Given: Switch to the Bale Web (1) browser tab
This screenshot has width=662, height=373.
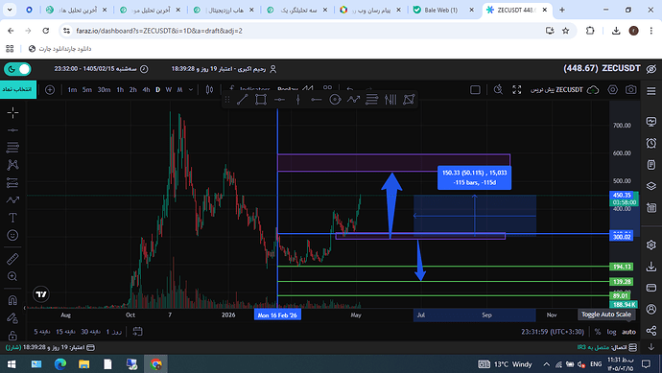Looking at the screenshot, I should 440,10.
